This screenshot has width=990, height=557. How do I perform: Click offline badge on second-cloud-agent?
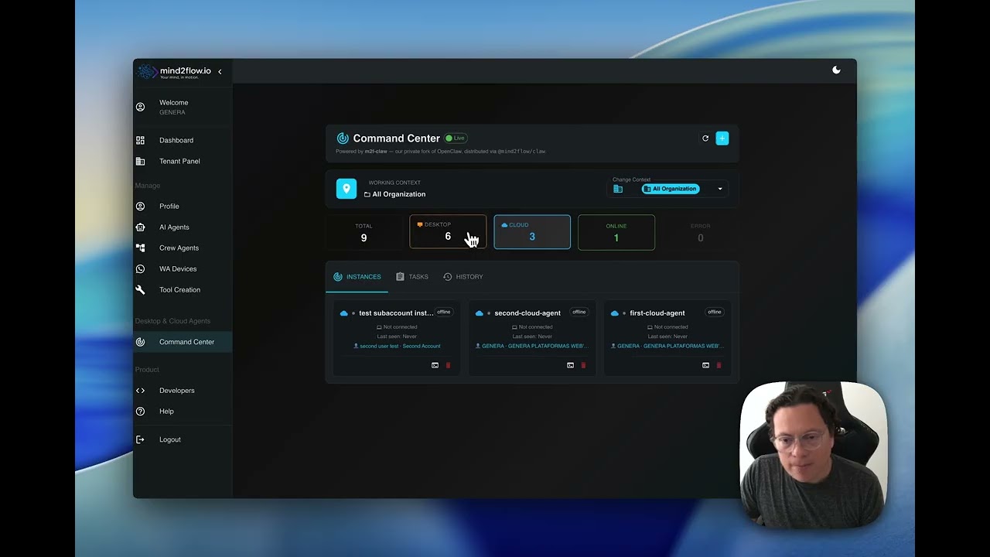coord(579,313)
